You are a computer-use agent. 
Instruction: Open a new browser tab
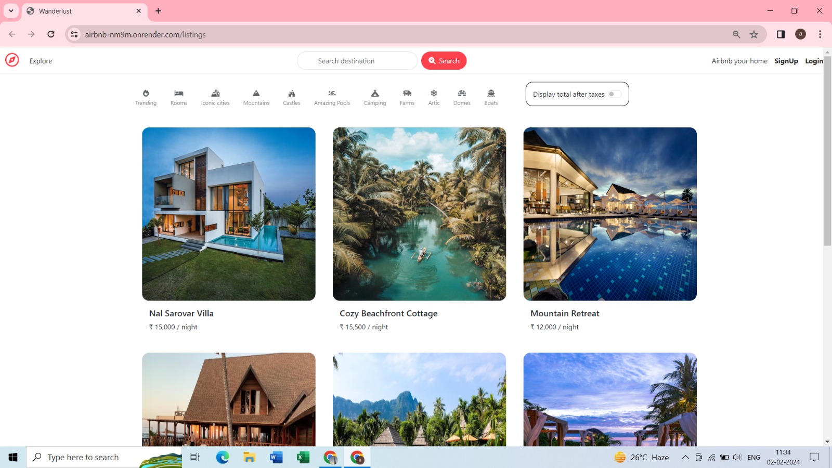pyautogui.click(x=159, y=11)
